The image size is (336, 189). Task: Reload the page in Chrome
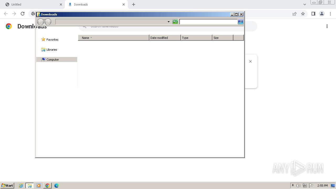coord(23,14)
